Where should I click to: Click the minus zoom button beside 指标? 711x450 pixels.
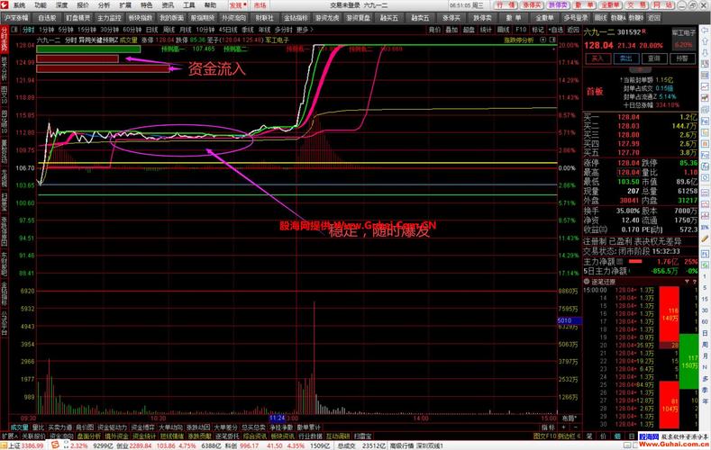pos(576,427)
